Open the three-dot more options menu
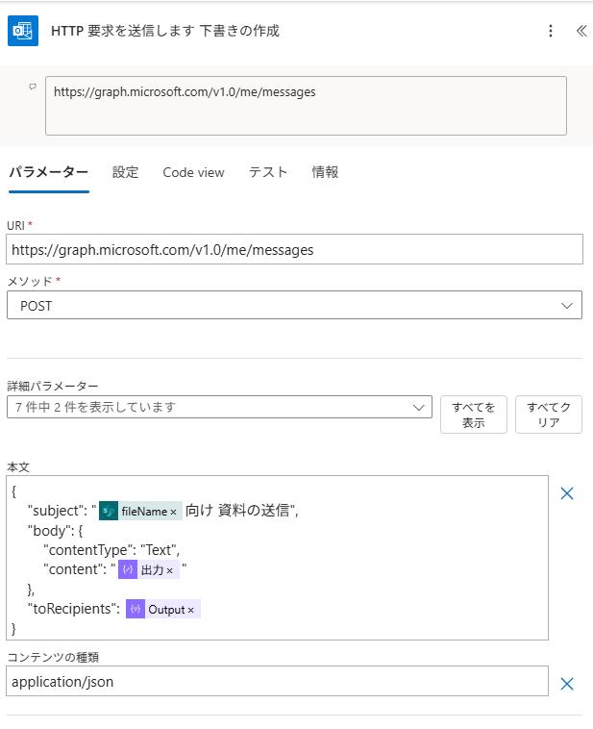 click(551, 31)
